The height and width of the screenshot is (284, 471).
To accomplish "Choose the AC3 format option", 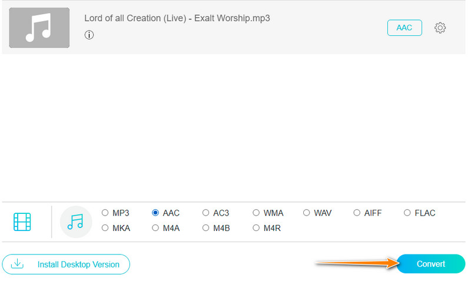I will 205,213.
